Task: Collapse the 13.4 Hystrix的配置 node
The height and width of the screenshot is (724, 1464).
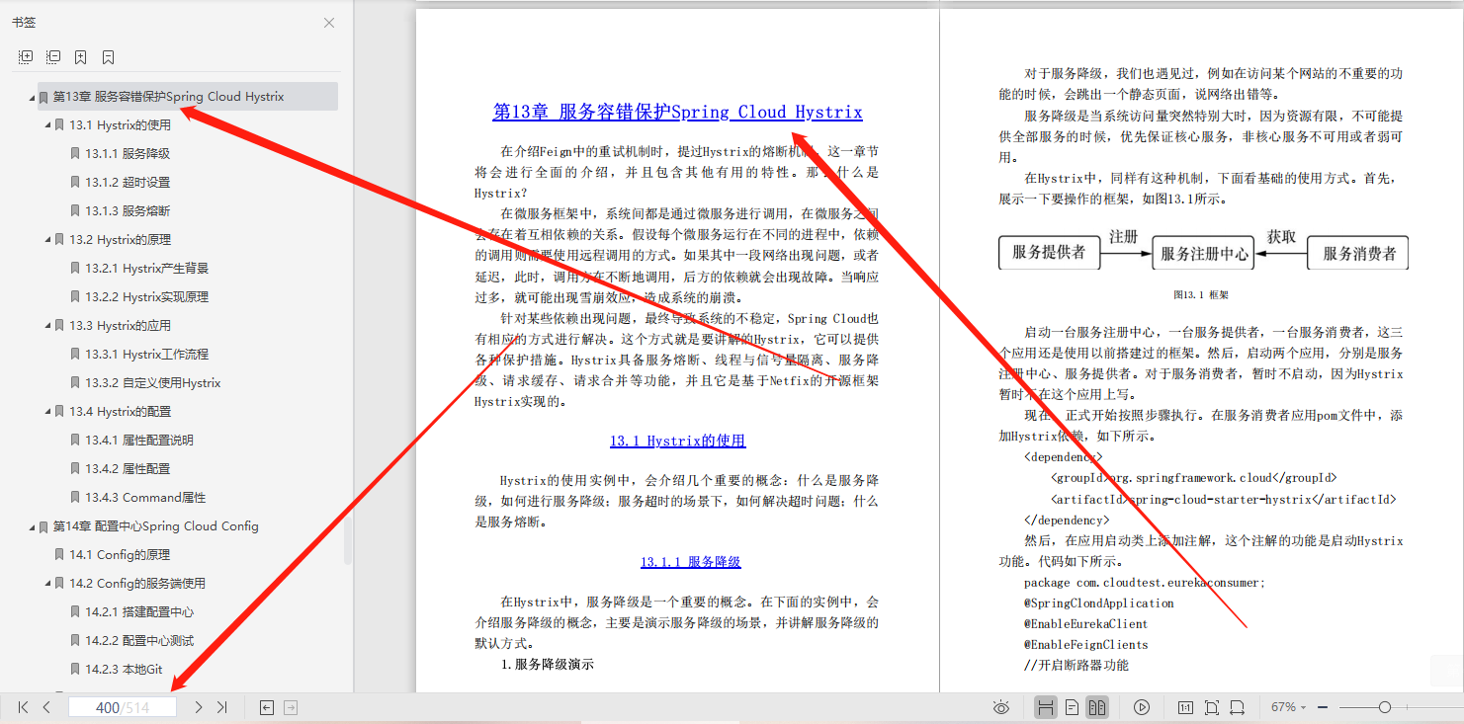Action: pos(47,412)
